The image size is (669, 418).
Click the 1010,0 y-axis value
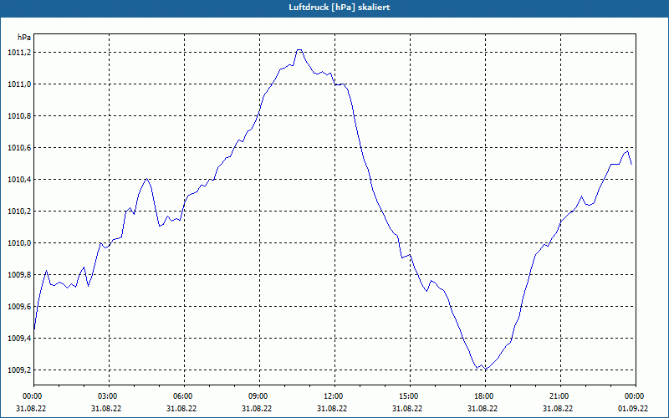19,243
